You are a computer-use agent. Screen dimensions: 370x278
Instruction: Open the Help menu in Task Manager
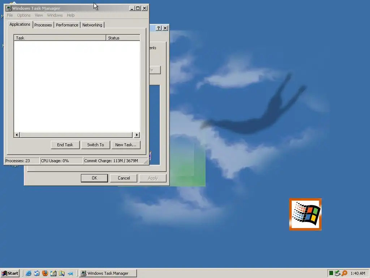point(70,15)
